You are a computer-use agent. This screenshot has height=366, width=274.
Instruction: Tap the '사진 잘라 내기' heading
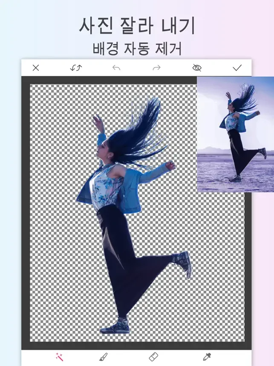coord(137,26)
